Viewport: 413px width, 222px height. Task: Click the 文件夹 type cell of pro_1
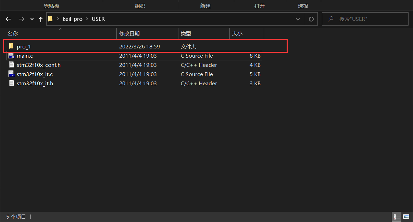tap(188, 46)
